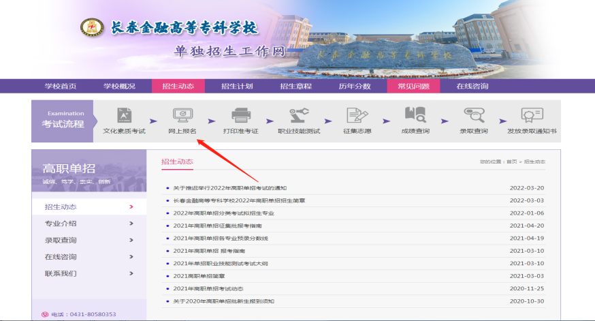The width and height of the screenshot is (595, 321).
Task: Open 招生章程 in the navigation bar
Action: [296, 87]
